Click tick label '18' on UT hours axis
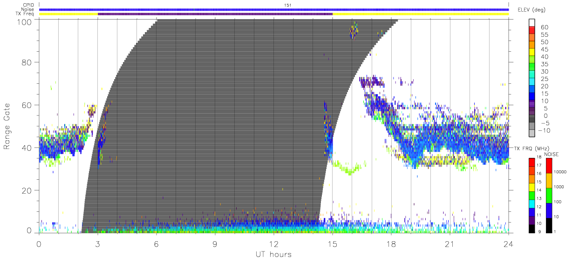572x264 pixels. pos(391,244)
